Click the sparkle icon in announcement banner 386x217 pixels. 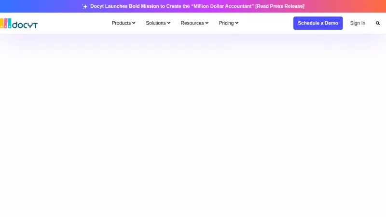85,6
